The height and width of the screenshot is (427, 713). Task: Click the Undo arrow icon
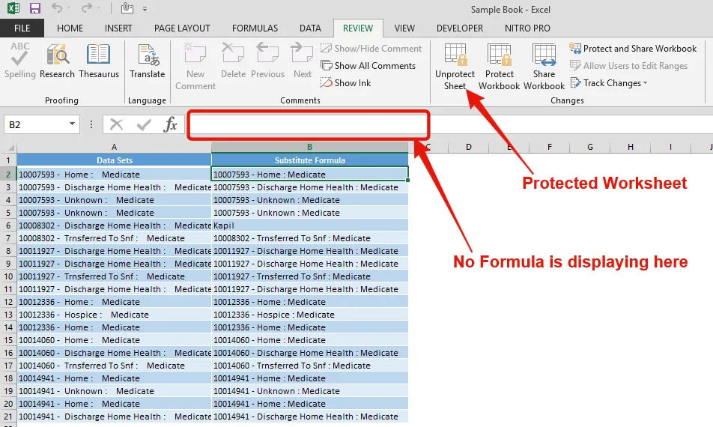[x=56, y=8]
